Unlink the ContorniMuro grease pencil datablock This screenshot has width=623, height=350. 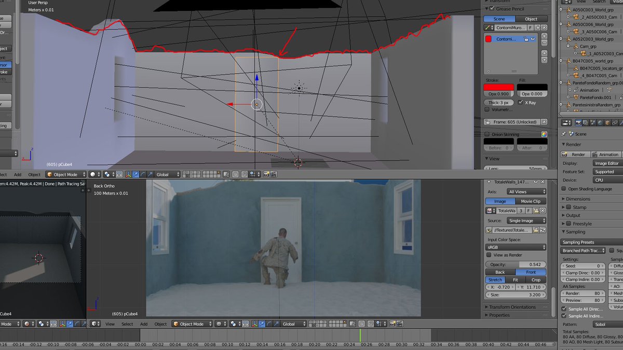pos(544,26)
